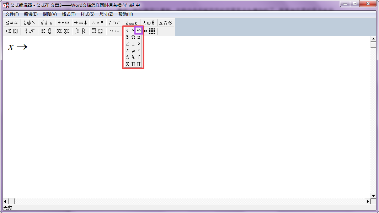Open the 视图(V) menu
This screenshot has height=213, width=379.
coord(49,14)
